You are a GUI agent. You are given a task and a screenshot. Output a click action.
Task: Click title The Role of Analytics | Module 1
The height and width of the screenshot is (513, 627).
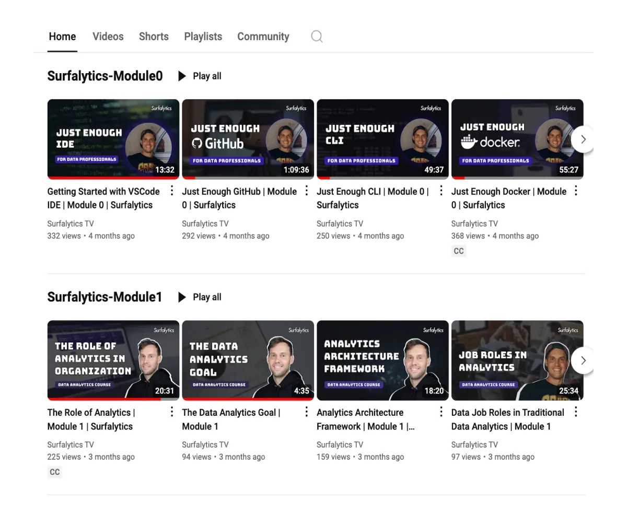(x=91, y=419)
